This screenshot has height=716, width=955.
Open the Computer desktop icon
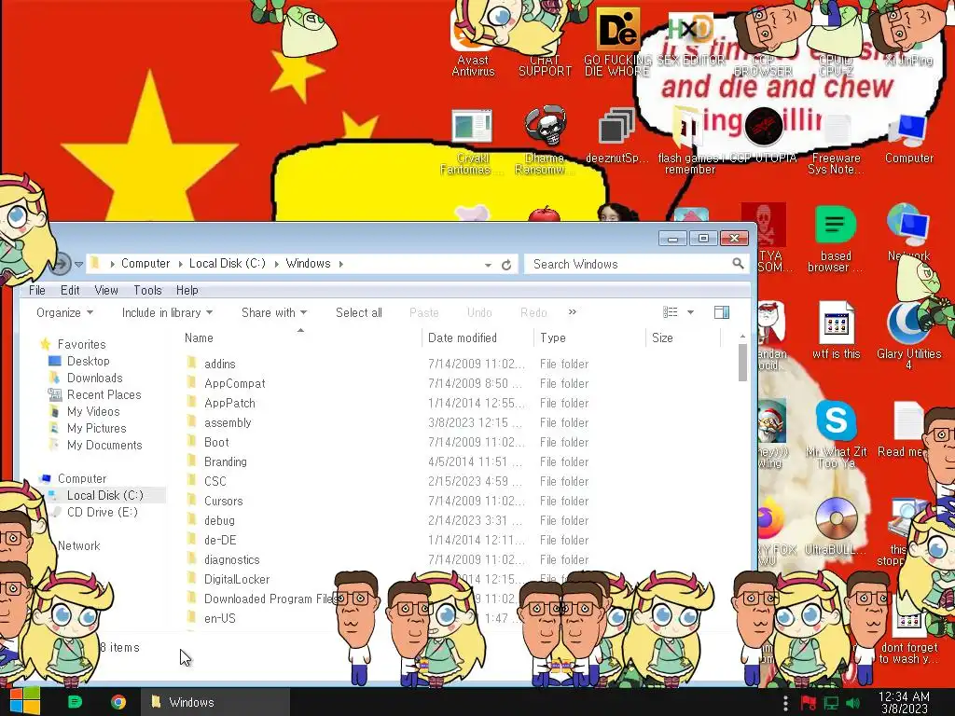click(908, 139)
